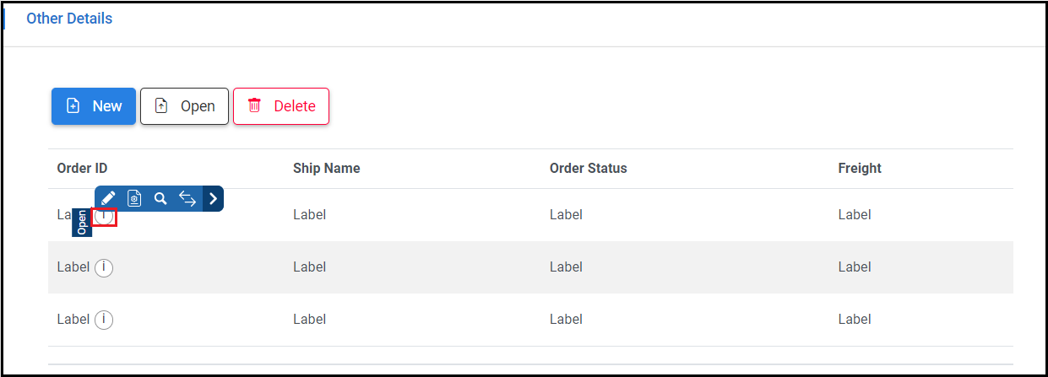
Task: Click the vertical Open tag beside info icon
Action: click(x=82, y=222)
